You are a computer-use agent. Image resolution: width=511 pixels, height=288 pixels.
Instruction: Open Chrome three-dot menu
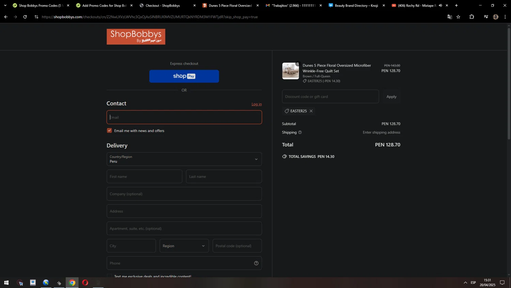(505, 17)
